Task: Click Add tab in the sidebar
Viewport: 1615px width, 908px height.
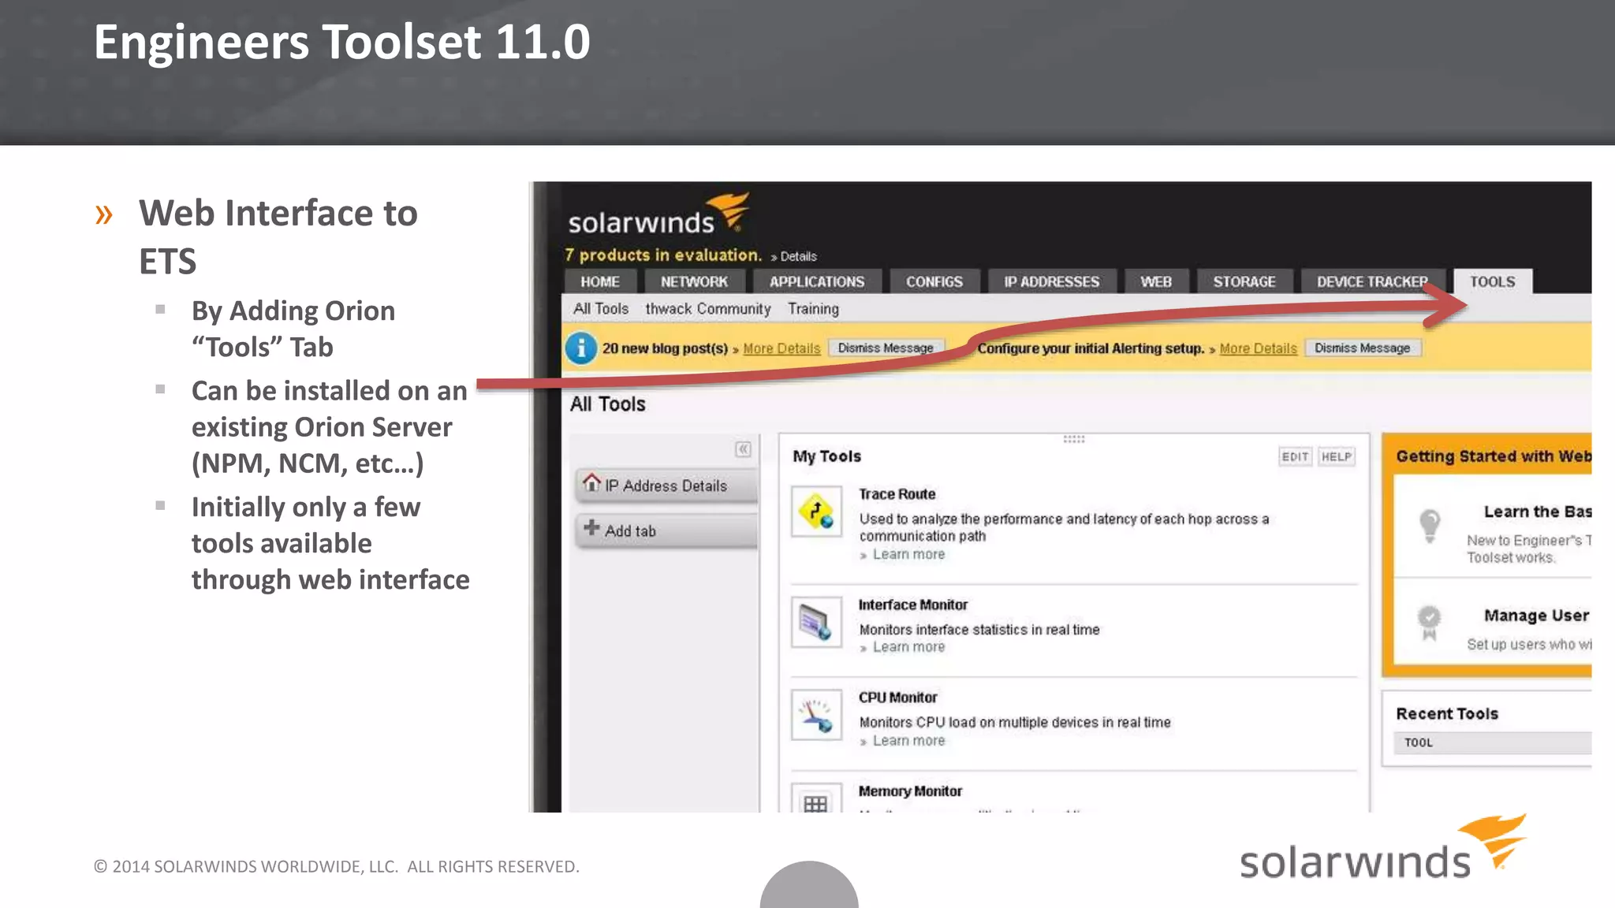Action: [667, 531]
